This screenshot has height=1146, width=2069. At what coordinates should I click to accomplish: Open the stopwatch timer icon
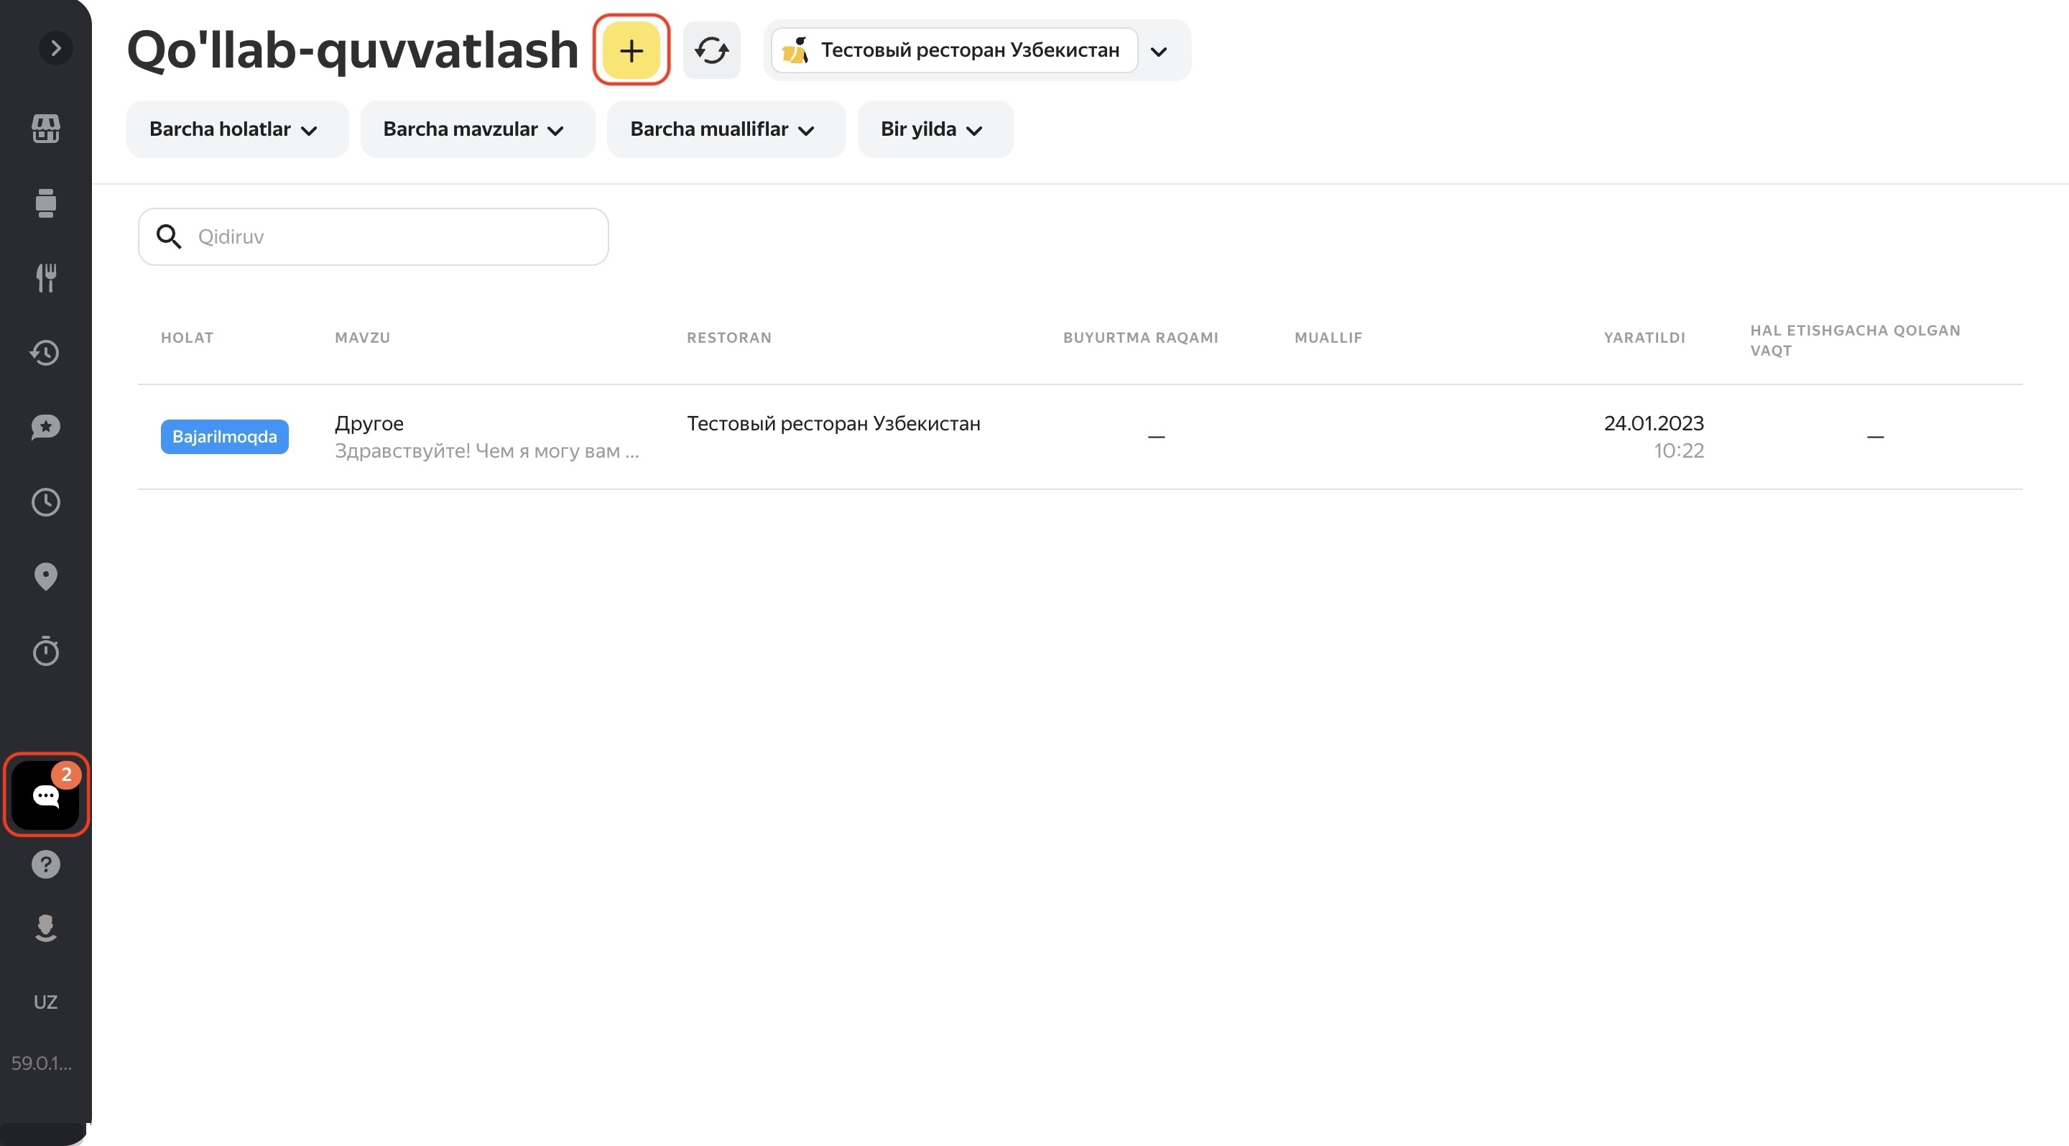click(x=46, y=650)
